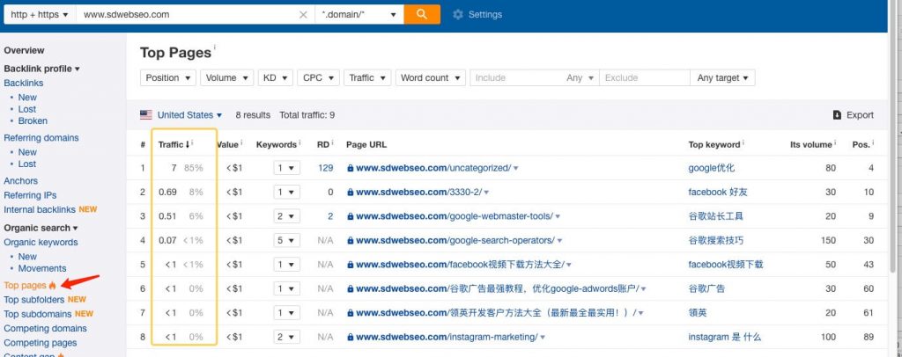The height and width of the screenshot is (357, 902).
Task: Click the 129 referring domains link
Action: coord(326,168)
